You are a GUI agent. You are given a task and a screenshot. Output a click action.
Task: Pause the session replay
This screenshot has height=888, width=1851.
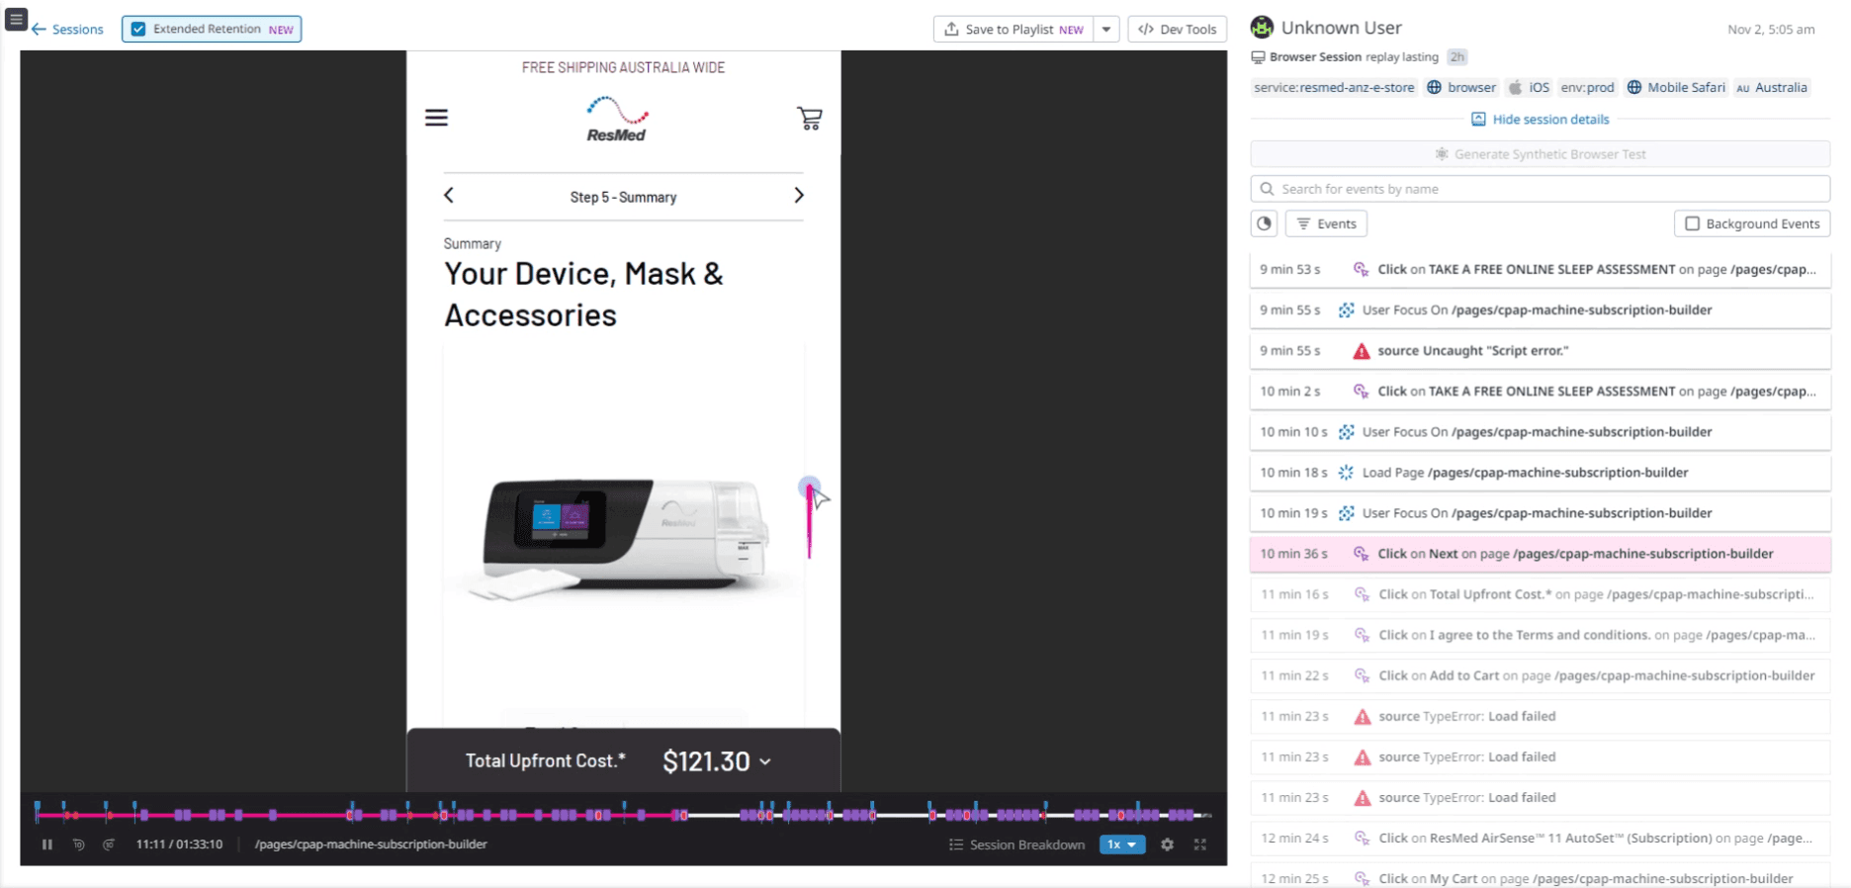tap(47, 844)
